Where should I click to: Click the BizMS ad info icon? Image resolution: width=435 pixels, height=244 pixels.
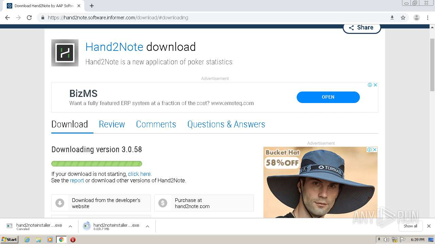click(x=370, y=85)
